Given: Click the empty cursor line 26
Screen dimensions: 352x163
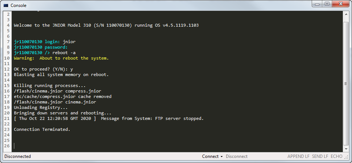Looking at the screenshot, I should 177,146.
